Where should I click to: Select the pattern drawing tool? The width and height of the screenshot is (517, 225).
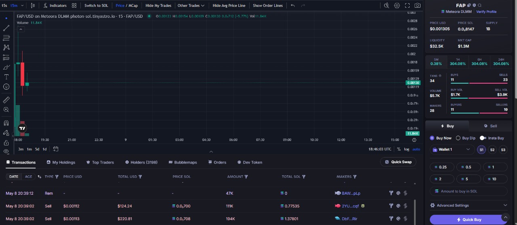(x=6, y=47)
